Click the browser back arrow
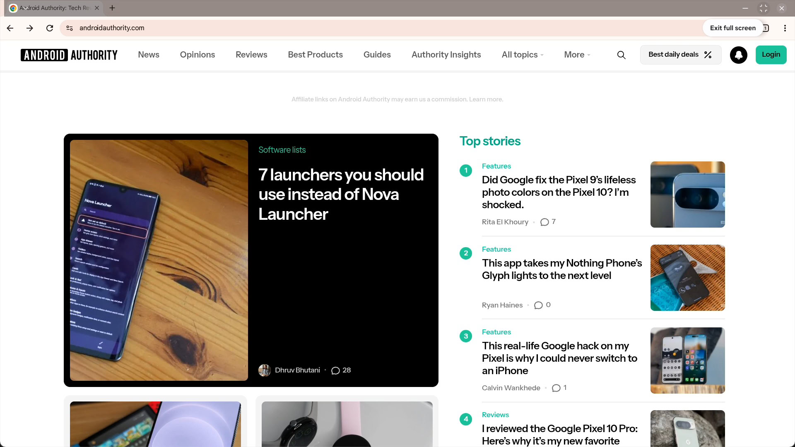Image resolution: width=795 pixels, height=447 pixels. 10,28
